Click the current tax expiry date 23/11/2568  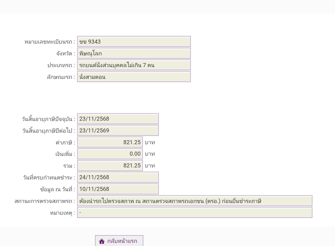[x=118, y=119]
